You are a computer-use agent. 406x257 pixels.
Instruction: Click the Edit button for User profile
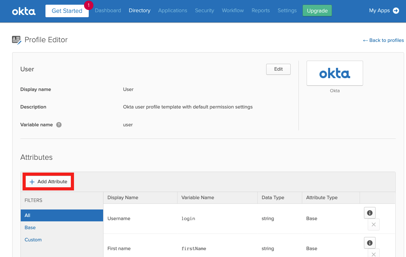tap(278, 69)
